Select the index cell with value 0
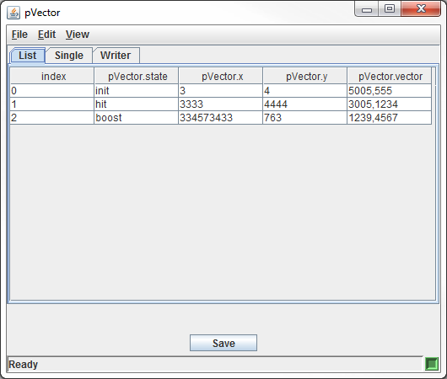This screenshot has width=447, height=379. (x=52, y=91)
